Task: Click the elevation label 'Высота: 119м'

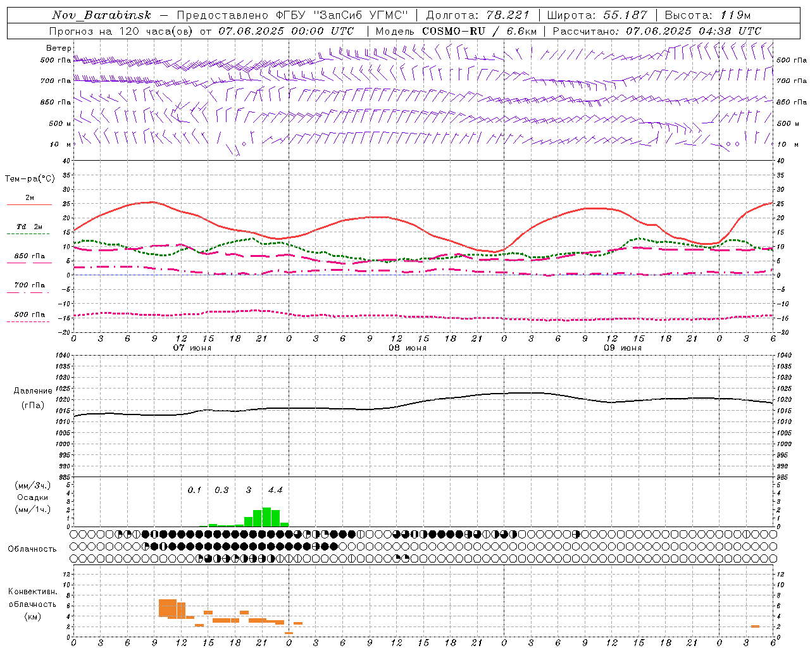Action: point(707,15)
